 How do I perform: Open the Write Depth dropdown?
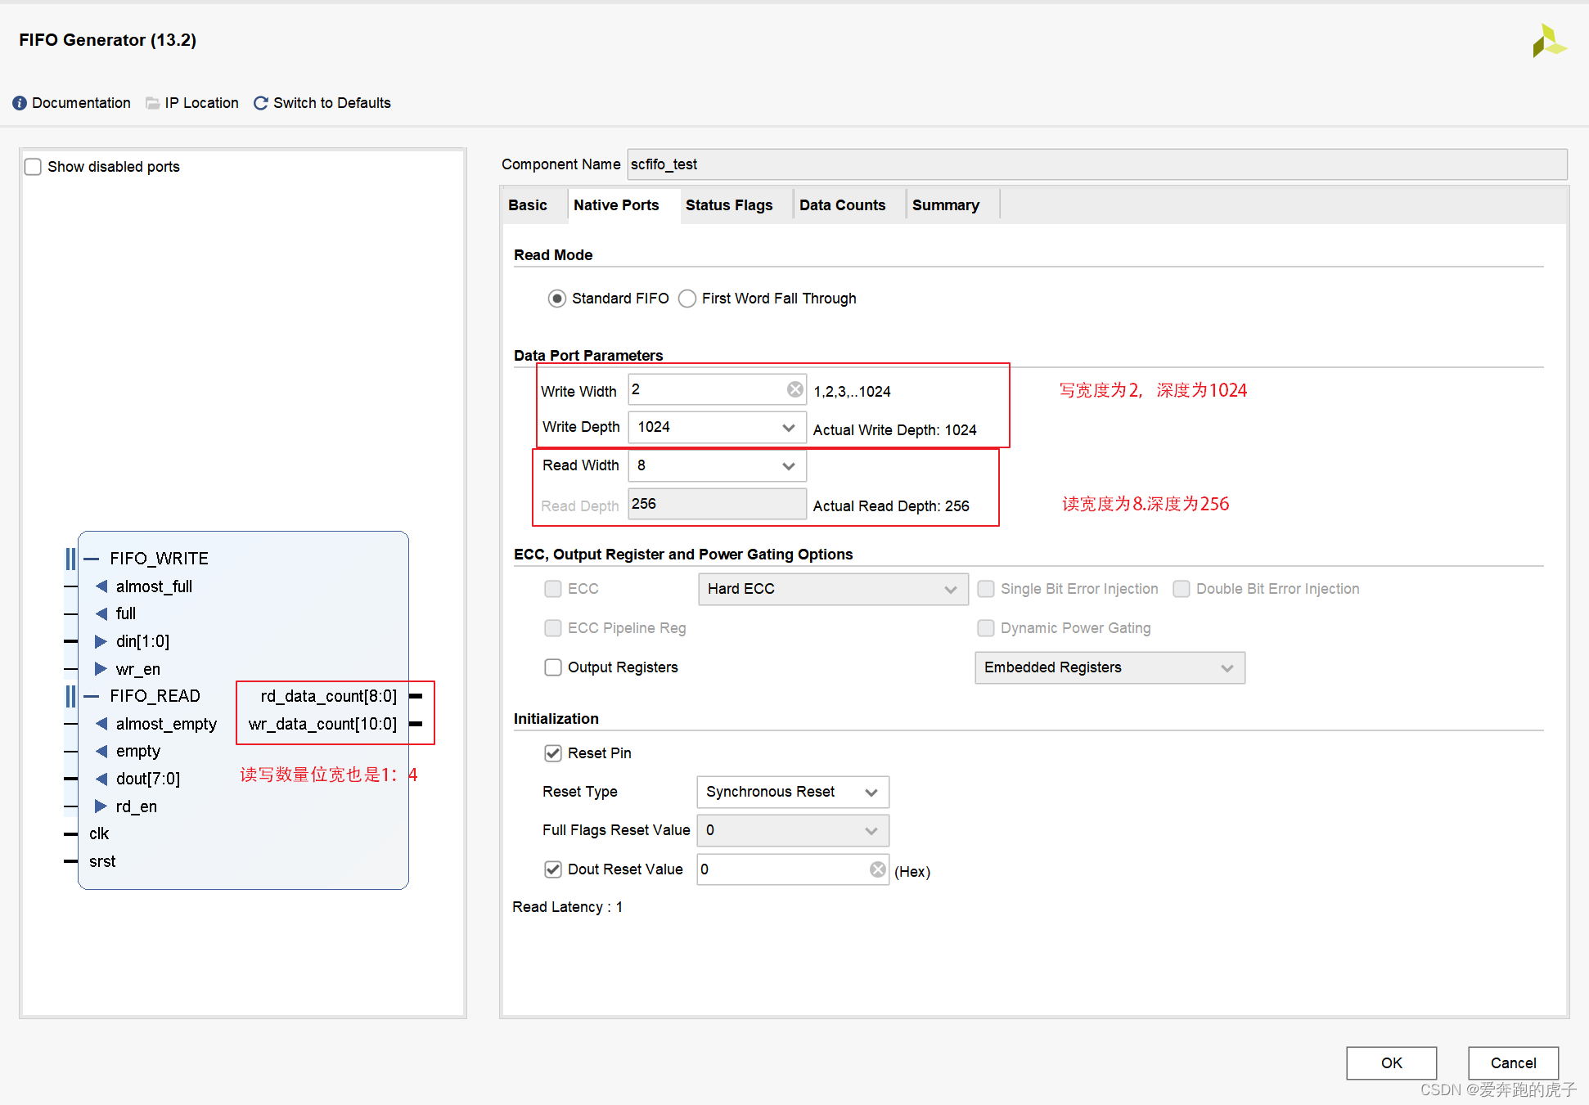click(x=788, y=428)
